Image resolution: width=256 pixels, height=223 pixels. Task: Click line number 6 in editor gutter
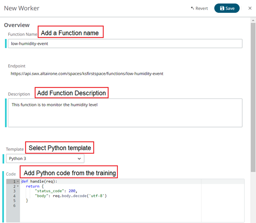click(x=14, y=206)
